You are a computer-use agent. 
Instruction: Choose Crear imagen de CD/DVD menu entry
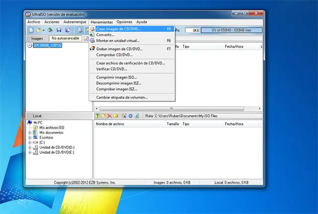coord(118,29)
